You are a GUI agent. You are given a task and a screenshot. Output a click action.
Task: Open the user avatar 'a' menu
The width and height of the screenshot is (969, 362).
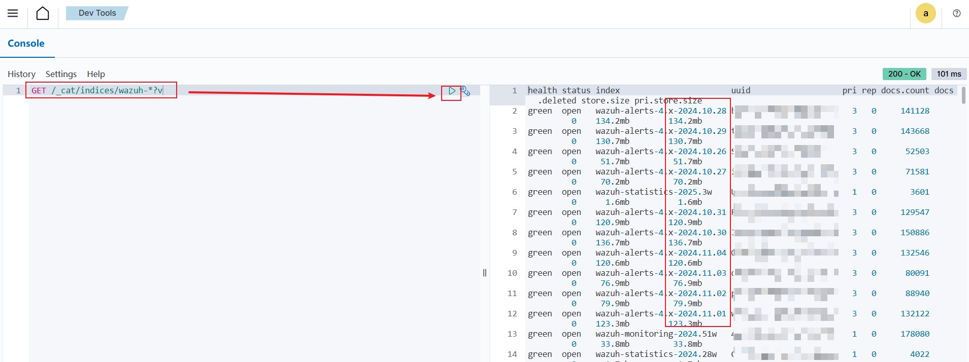(926, 13)
